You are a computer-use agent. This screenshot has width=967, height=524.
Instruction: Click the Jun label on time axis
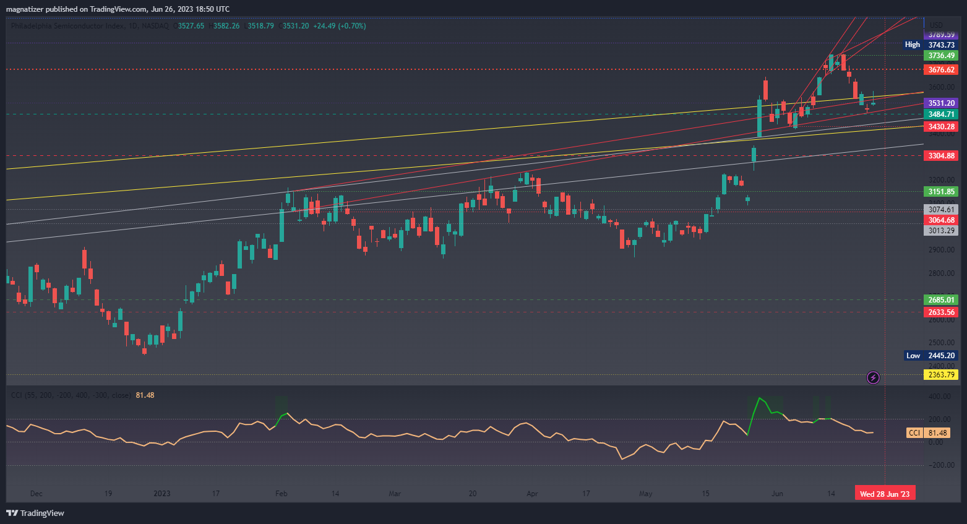tap(777, 494)
